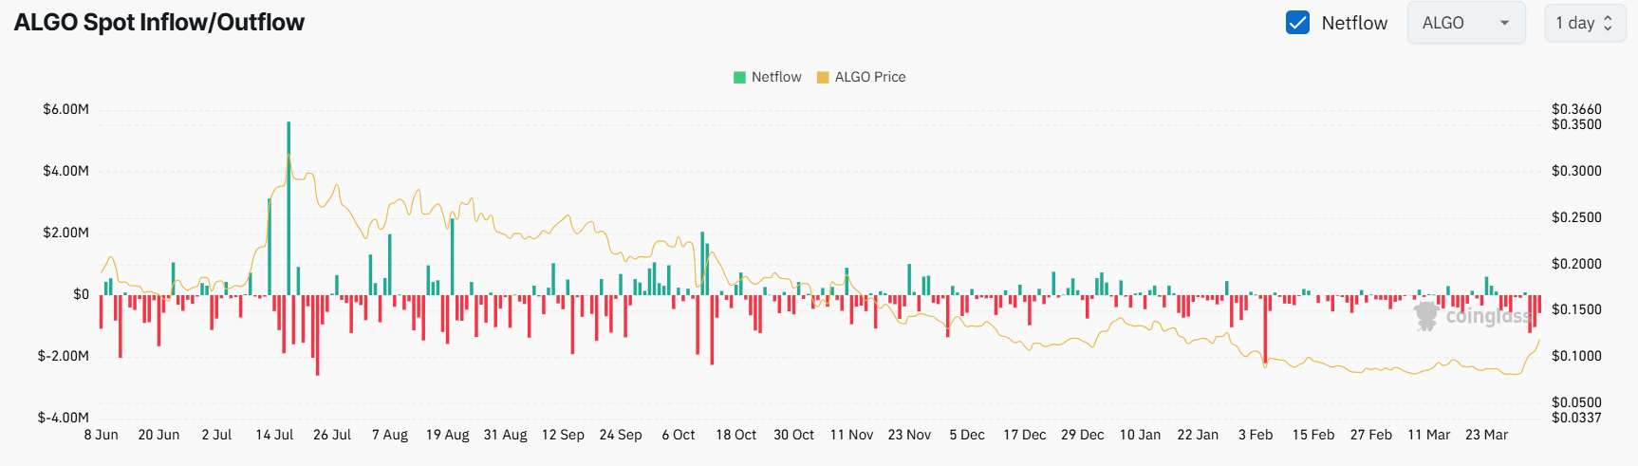Click the ALGO Spot Inflow/Outflow title
The image size is (1638, 466).
(x=158, y=23)
